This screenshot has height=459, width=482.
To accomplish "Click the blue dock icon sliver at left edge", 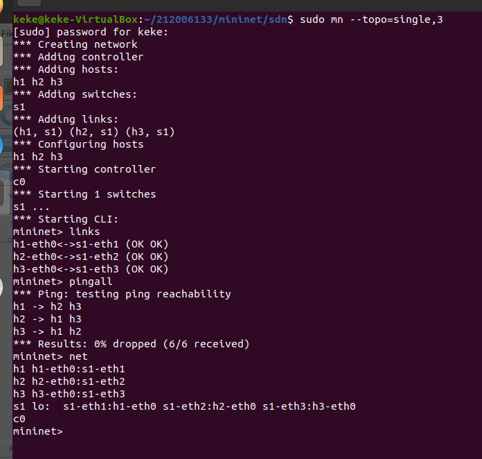I will [2, 146].
